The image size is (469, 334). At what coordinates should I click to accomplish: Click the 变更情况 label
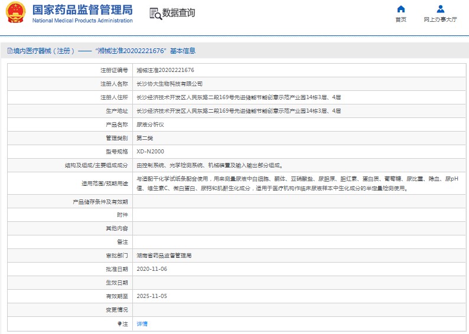(x=117, y=310)
